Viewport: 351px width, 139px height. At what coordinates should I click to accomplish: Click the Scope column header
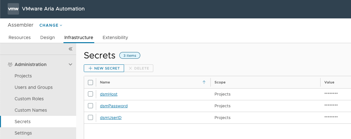pyautogui.click(x=220, y=82)
